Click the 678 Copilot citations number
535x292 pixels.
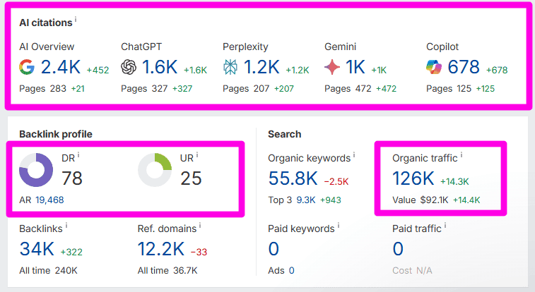click(464, 68)
